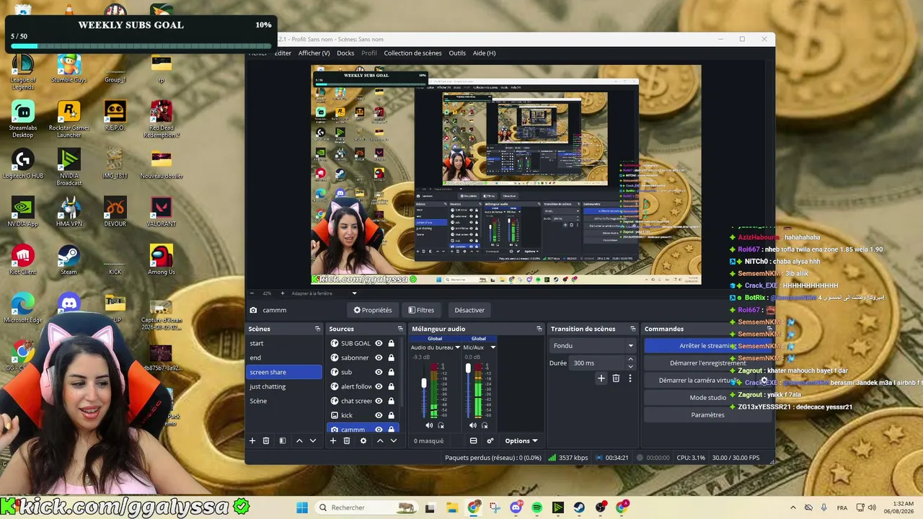Open the Collection de scènes menu

tap(412, 53)
